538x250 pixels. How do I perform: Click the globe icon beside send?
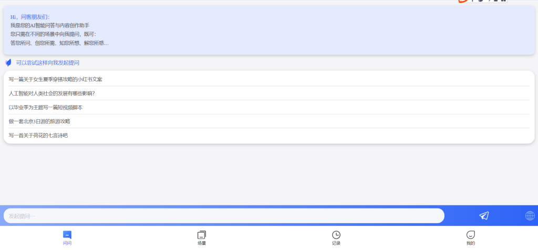click(x=530, y=216)
